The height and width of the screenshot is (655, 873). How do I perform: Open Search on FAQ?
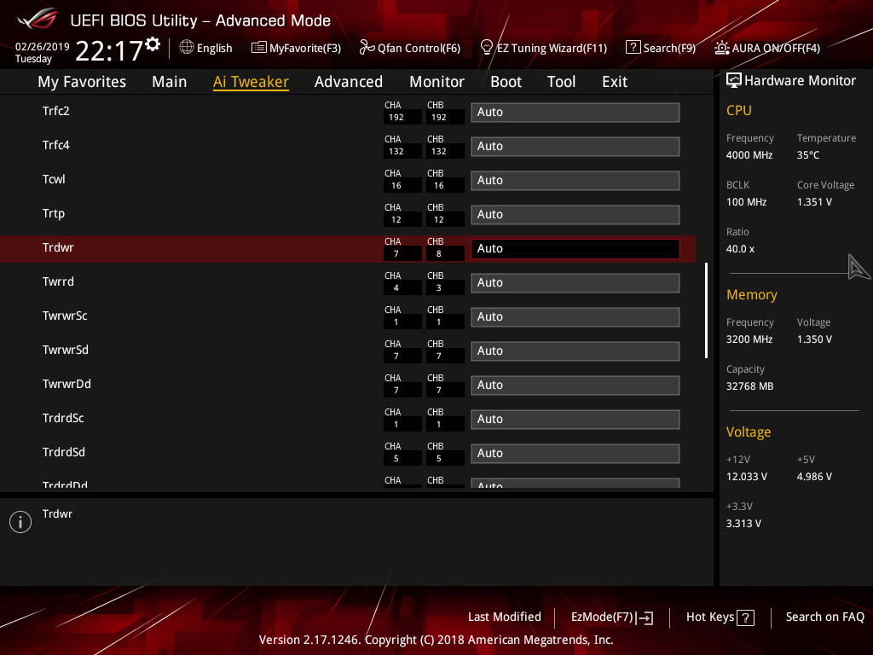(824, 617)
